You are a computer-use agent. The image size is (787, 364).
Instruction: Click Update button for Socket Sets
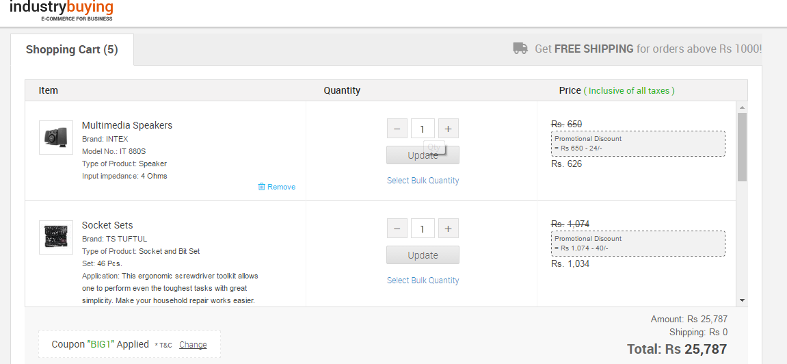(x=423, y=255)
